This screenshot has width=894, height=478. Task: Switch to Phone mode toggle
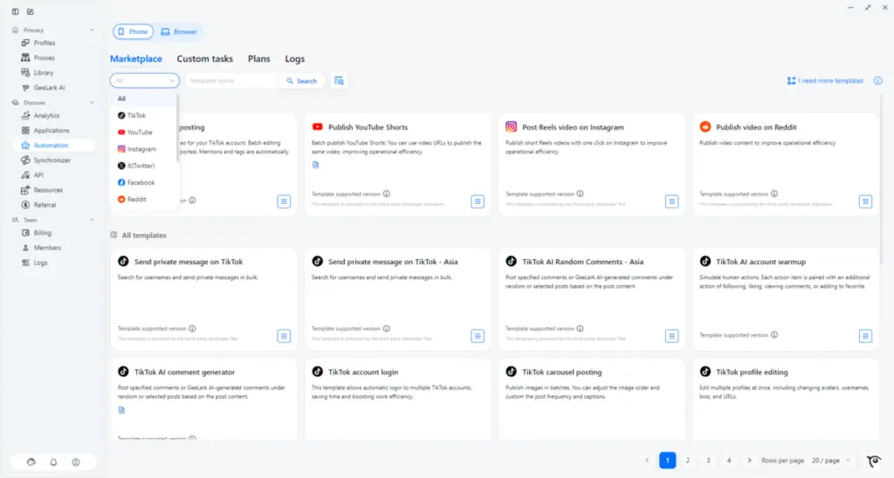tap(133, 31)
